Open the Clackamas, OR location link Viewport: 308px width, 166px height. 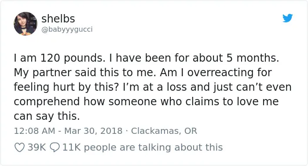click(x=164, y=131)
